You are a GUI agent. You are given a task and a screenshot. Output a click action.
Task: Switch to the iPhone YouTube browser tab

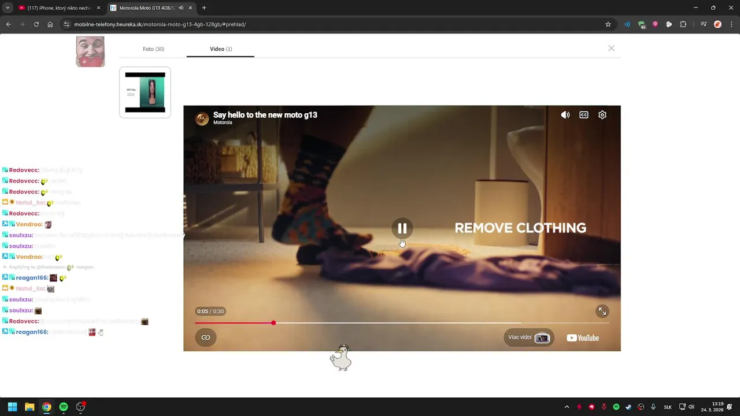[x=58, y=8]
